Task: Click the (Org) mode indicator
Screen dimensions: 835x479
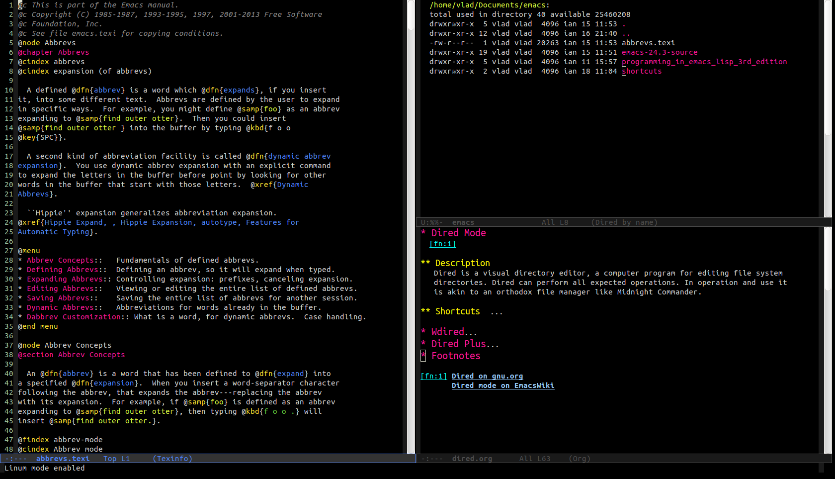Action: coord(580,459)
